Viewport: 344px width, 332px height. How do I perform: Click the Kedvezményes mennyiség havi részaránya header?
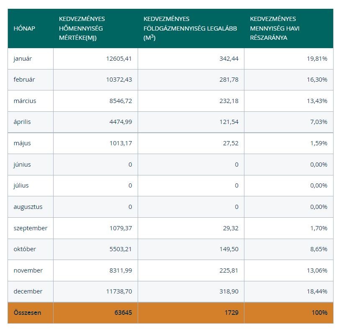point(275,28)
